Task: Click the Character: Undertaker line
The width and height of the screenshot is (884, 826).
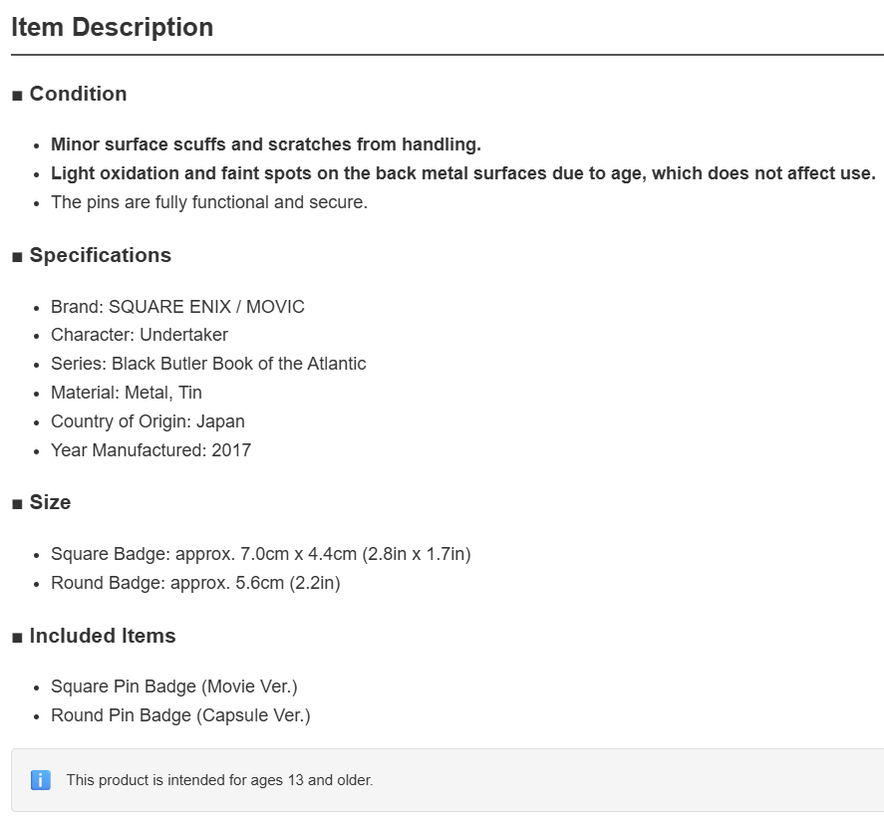Action: pyautogui.click(x=140, y=335)
